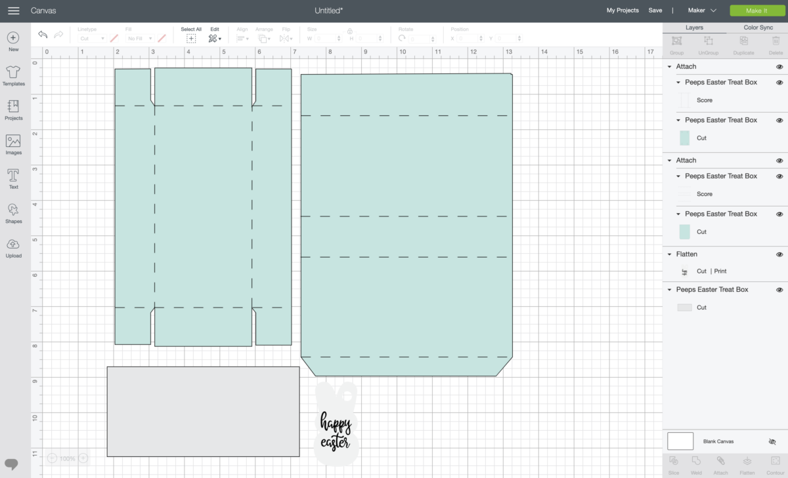Screen dimensions: 788x478
Task: Collapse the Flatten layer group
Action: coord(670,254)
